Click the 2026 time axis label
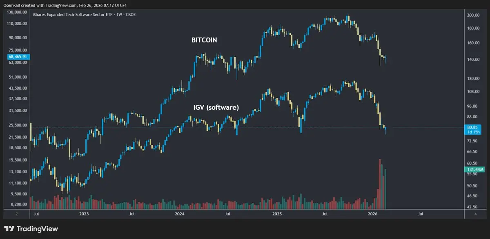Screen dimensions: 490x239 click(372, 213)
